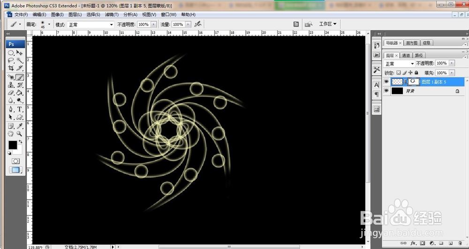Toggle lock transparent pixels
The image size is (469, 249).
pyautogui.click(x=398, y=72)
